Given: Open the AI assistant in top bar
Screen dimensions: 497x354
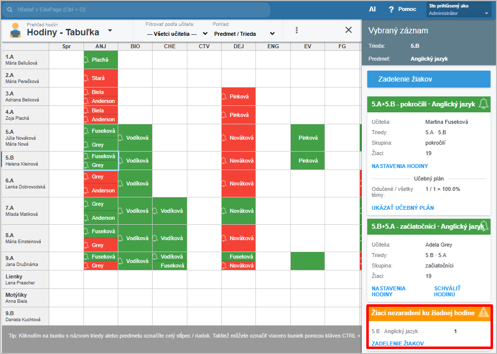Looking at the screenshot, I should click(372, 9).
